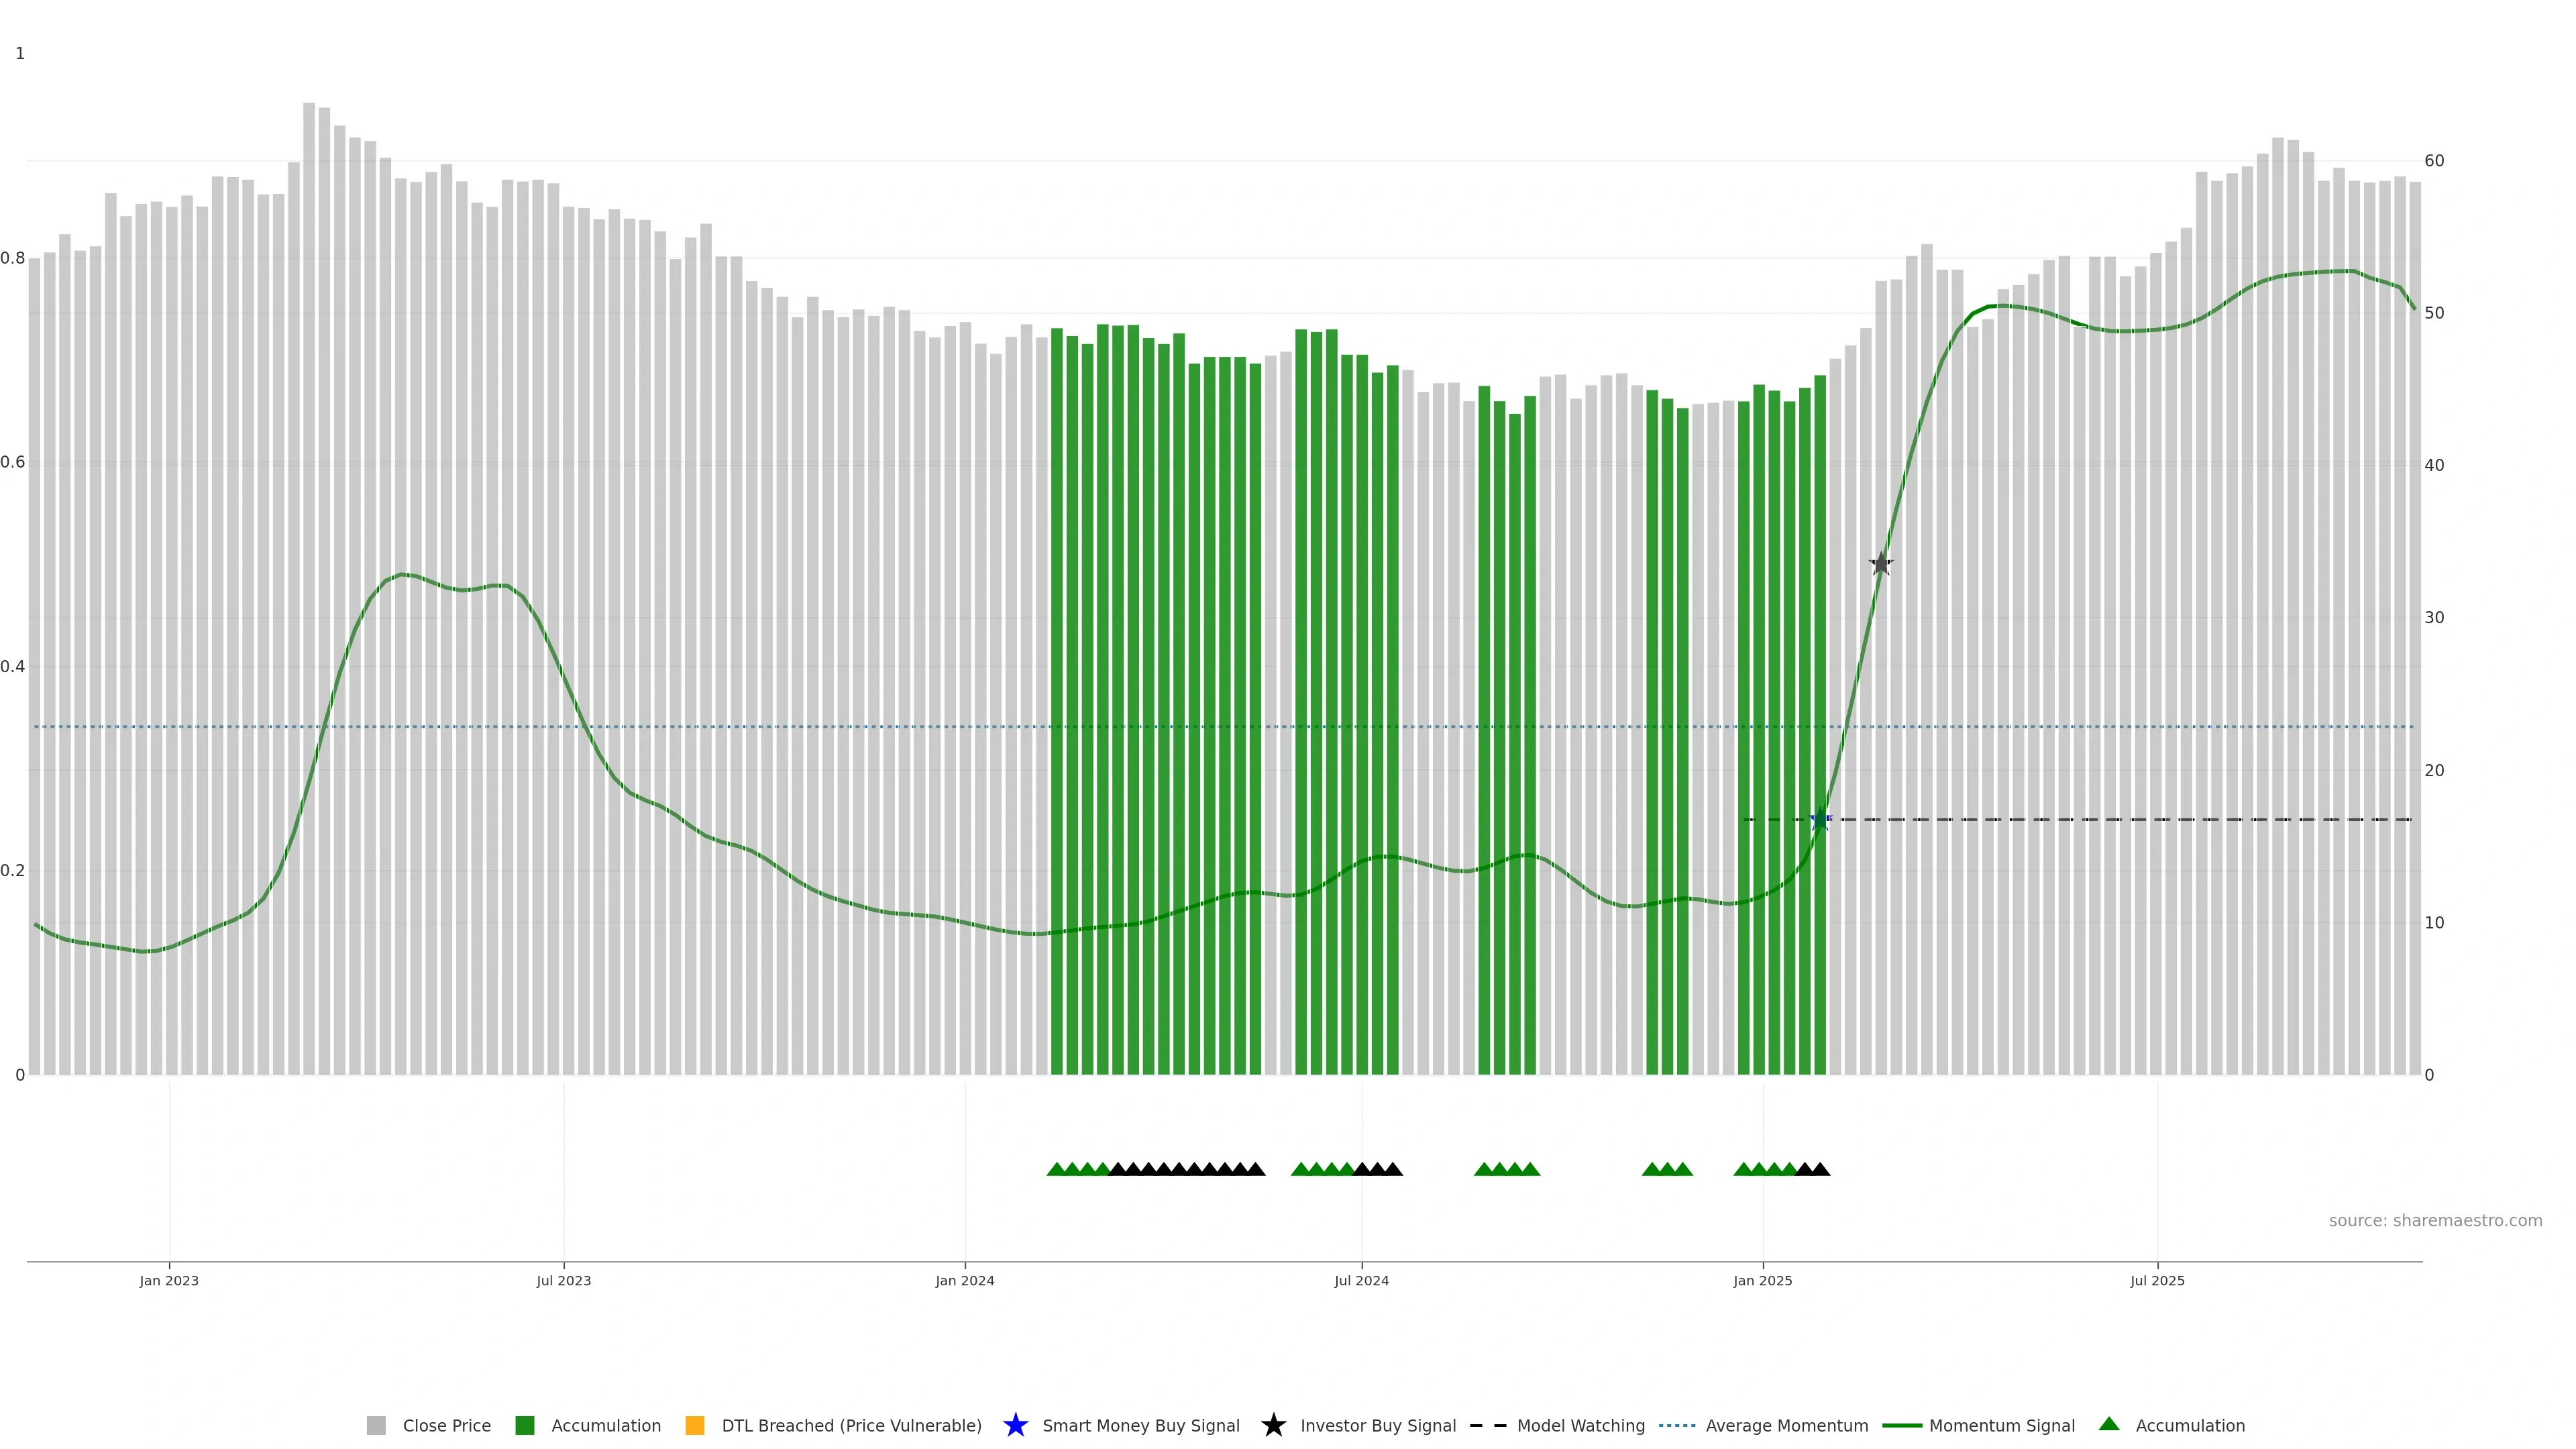Click the Jan 2023 x-axis label
Viewport: 2576px width, 1449px height.
[169, 1280]
